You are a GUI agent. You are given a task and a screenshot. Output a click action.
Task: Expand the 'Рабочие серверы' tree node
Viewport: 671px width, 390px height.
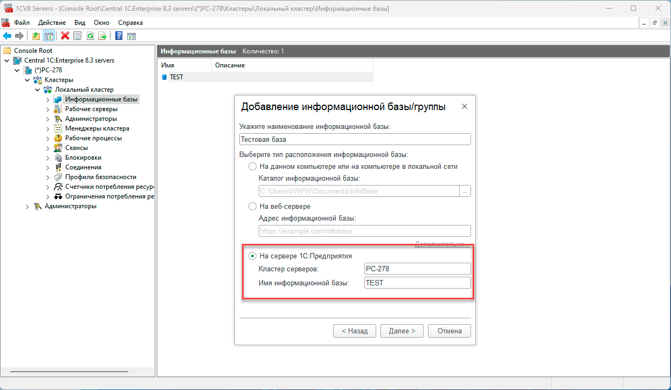[x=47, y=109]
